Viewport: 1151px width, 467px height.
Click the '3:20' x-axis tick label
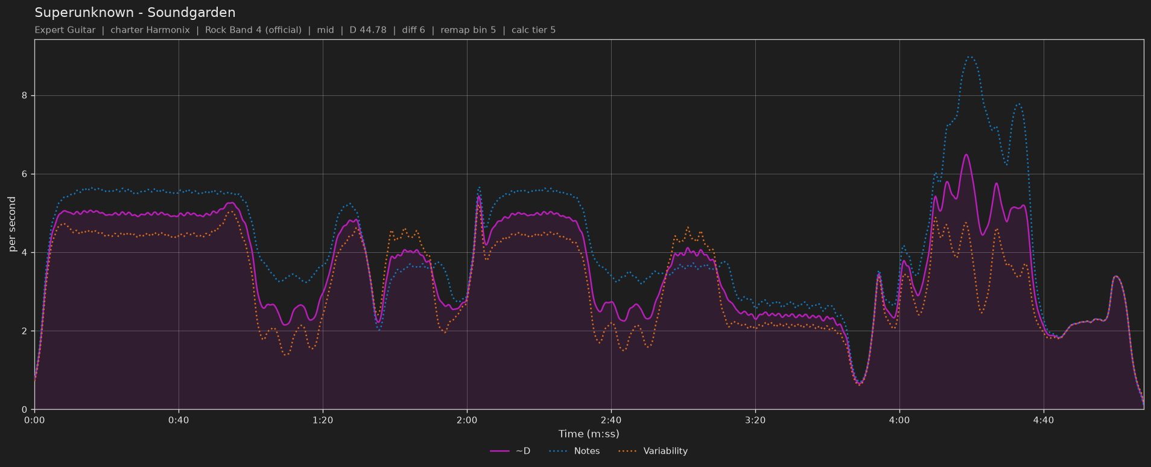(755, 420)
